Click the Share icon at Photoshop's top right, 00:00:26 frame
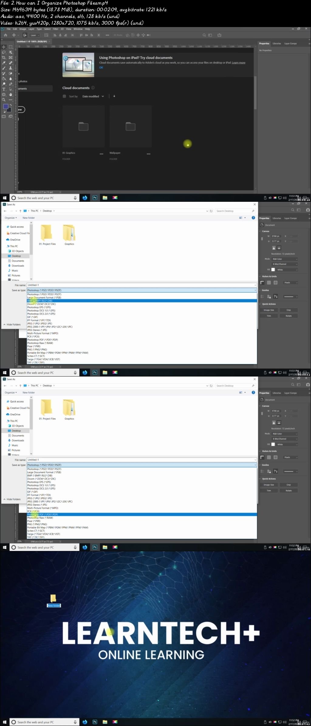The image size is (311, 726). pyautogui.click(x=219, y=35)
